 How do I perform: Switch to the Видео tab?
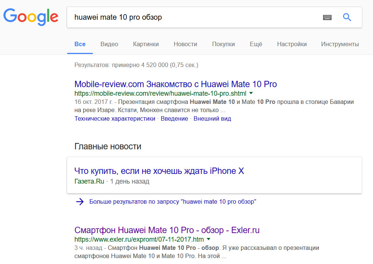coord(109,44)
